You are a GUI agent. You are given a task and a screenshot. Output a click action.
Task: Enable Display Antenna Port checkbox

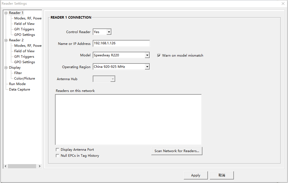[x=57, y=150]
